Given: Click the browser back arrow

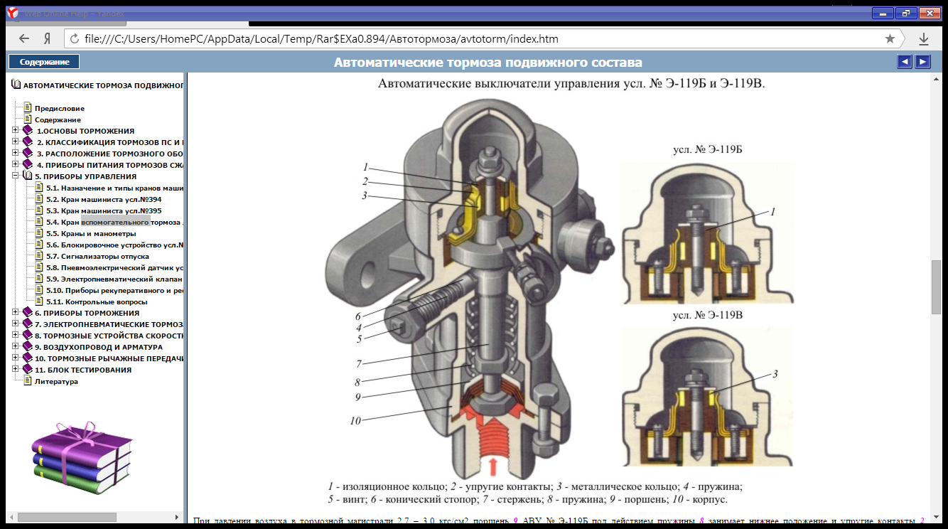Looking at the screenshot, I should [24, 38].
